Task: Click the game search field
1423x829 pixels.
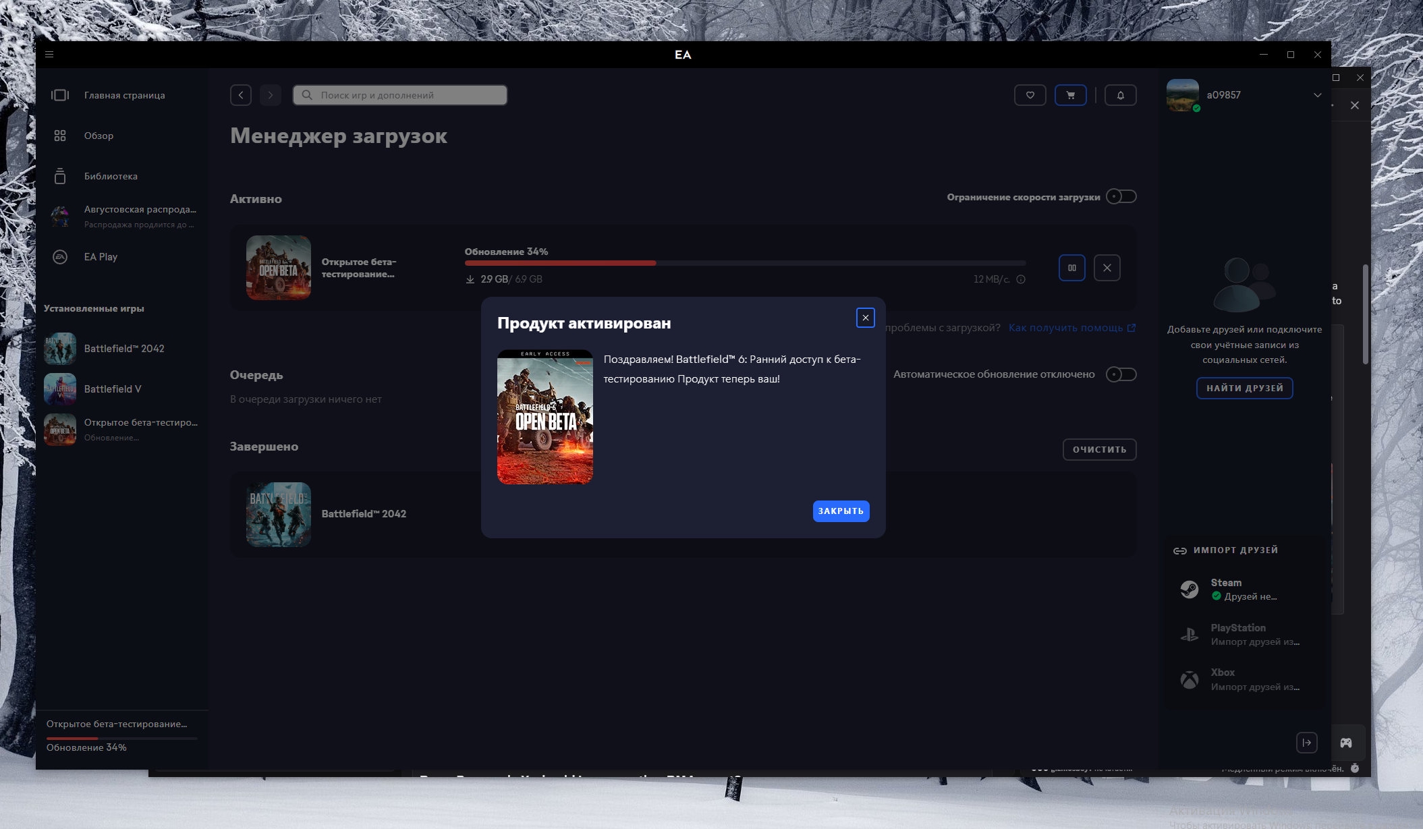Action: click(x=400, y=95)
